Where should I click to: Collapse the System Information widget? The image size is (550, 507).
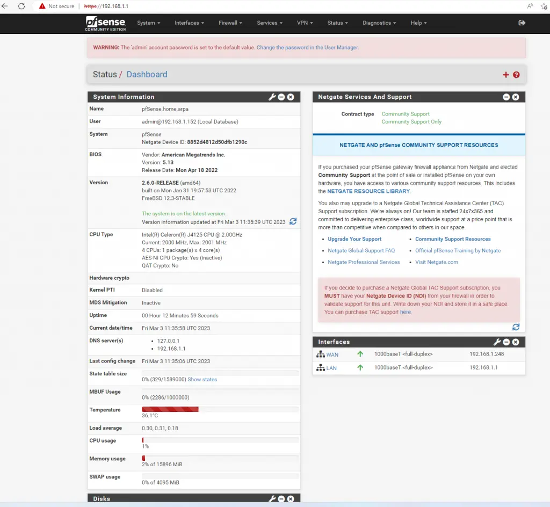pyautogui.click(x=281, y=97)
